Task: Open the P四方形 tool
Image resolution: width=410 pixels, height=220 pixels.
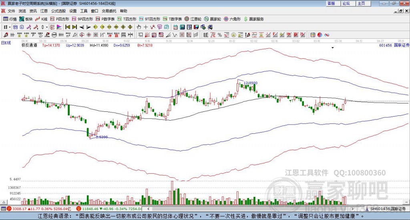Action: [x=60, y=19]
